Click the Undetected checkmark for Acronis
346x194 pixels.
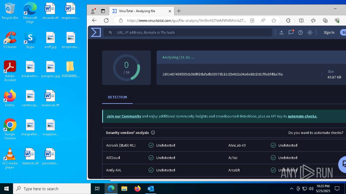151,145
